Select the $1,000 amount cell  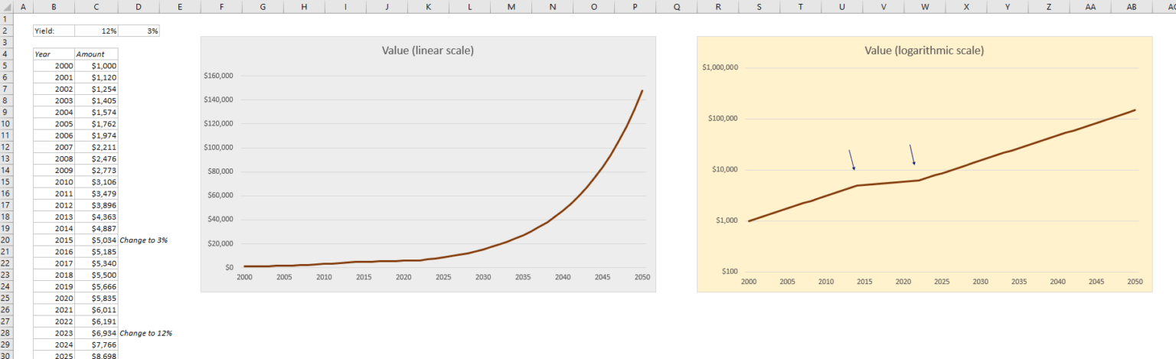click(96, 67)
